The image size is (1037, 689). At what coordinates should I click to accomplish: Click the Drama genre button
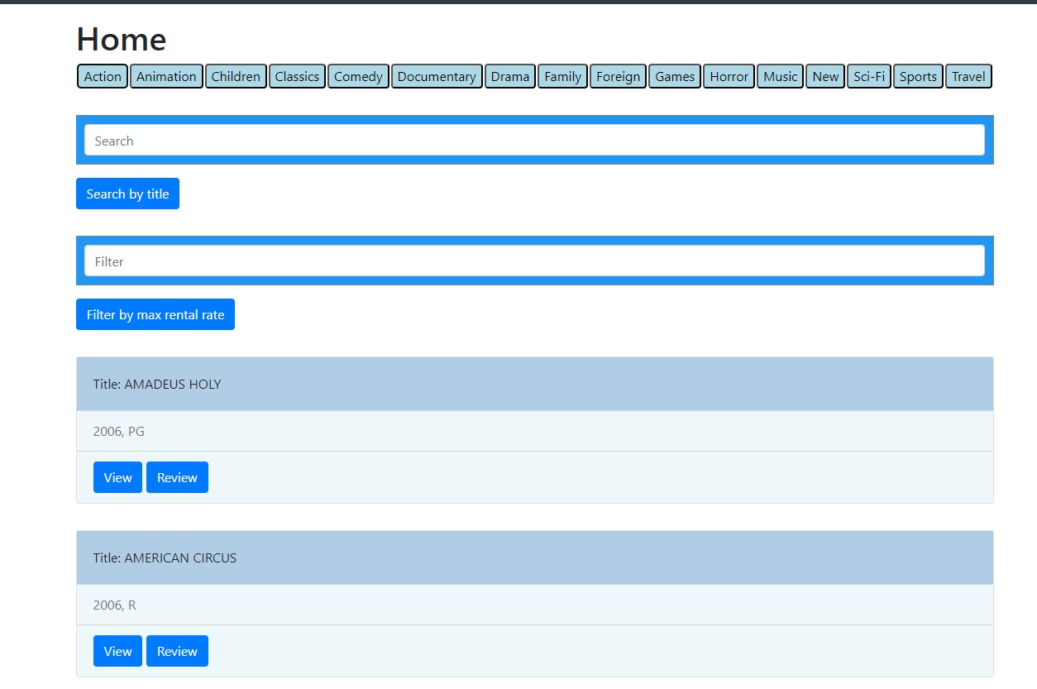[509, 76]
